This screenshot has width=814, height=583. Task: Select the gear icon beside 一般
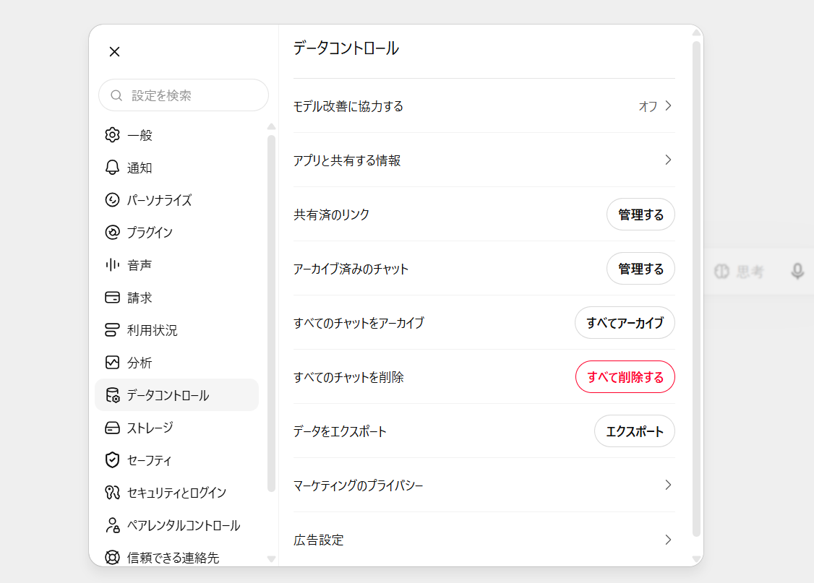click(112, 135)
